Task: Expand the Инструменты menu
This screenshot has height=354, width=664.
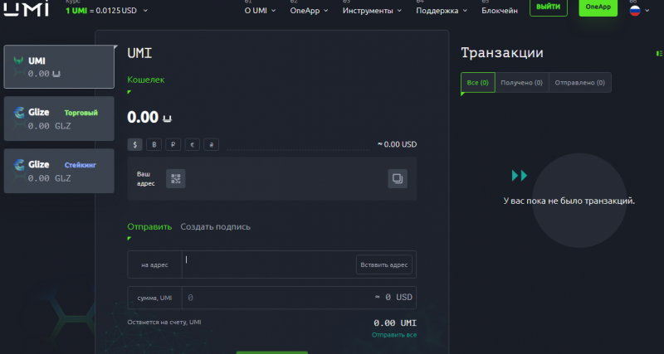Action: coord(372,11)
